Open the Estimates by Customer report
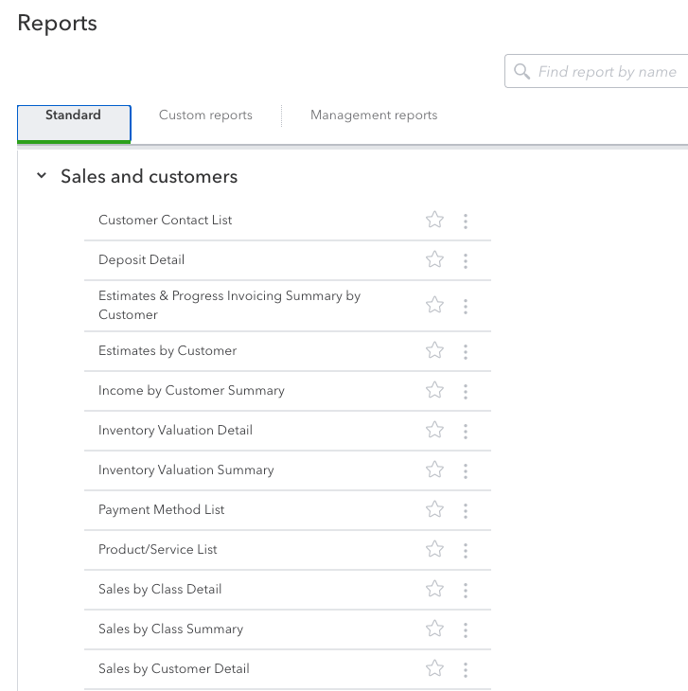688x691 pixels. (x=168, y=350)
